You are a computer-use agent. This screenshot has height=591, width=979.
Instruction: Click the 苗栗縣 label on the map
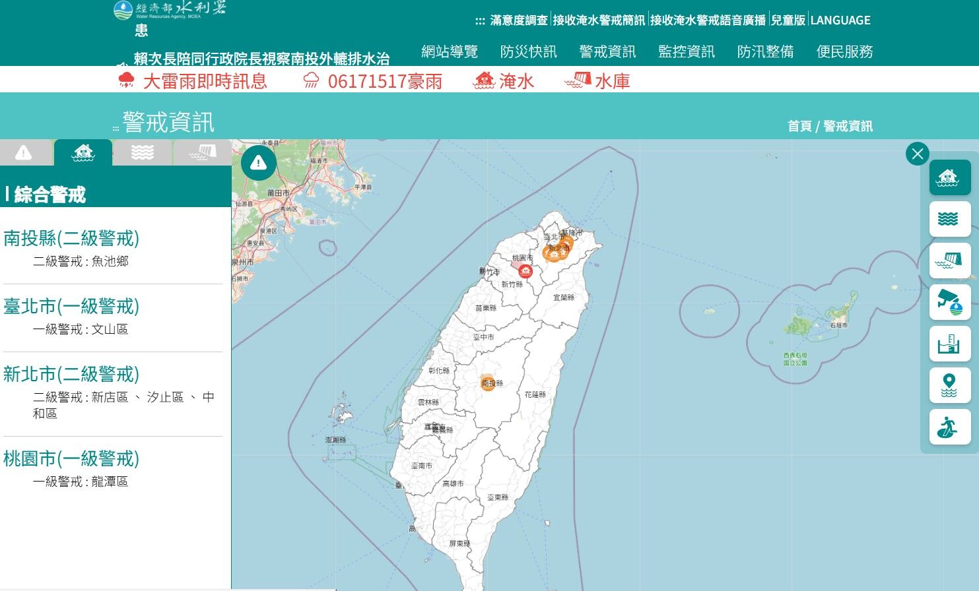pyautogui.click(x=486, y=308)
